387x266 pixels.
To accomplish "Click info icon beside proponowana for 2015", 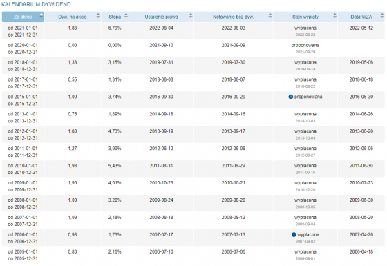I will point(290,97).
